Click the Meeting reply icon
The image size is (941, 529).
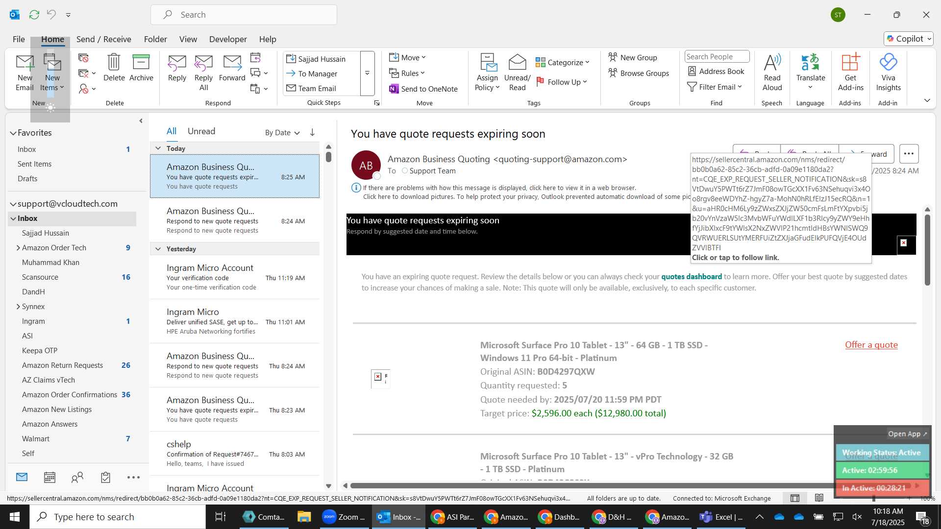[255, 57]
